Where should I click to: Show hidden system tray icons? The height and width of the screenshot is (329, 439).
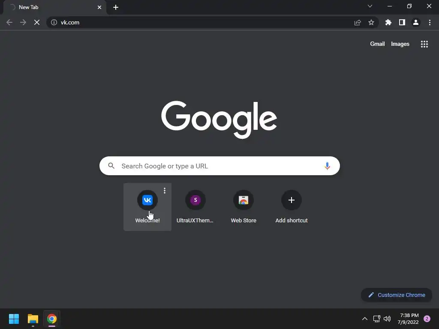(x=364, y=319)
